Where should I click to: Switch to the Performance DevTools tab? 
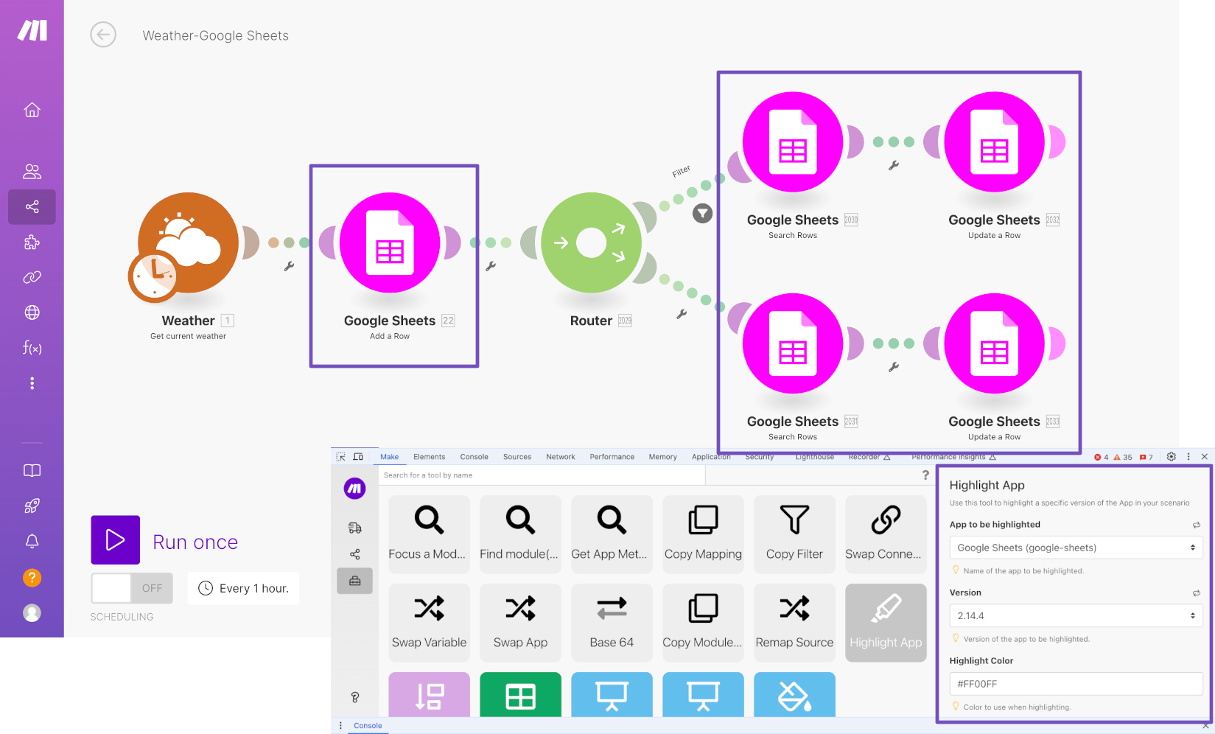tap(612, 457)
